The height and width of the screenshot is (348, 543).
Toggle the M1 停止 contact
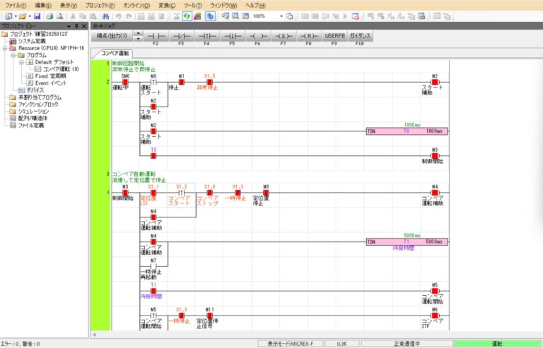click(182, 82)
